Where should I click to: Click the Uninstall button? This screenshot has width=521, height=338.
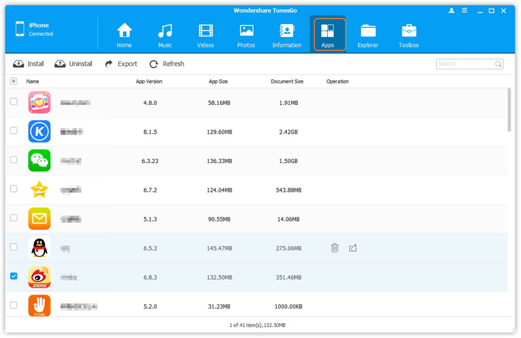coord(74,64)
